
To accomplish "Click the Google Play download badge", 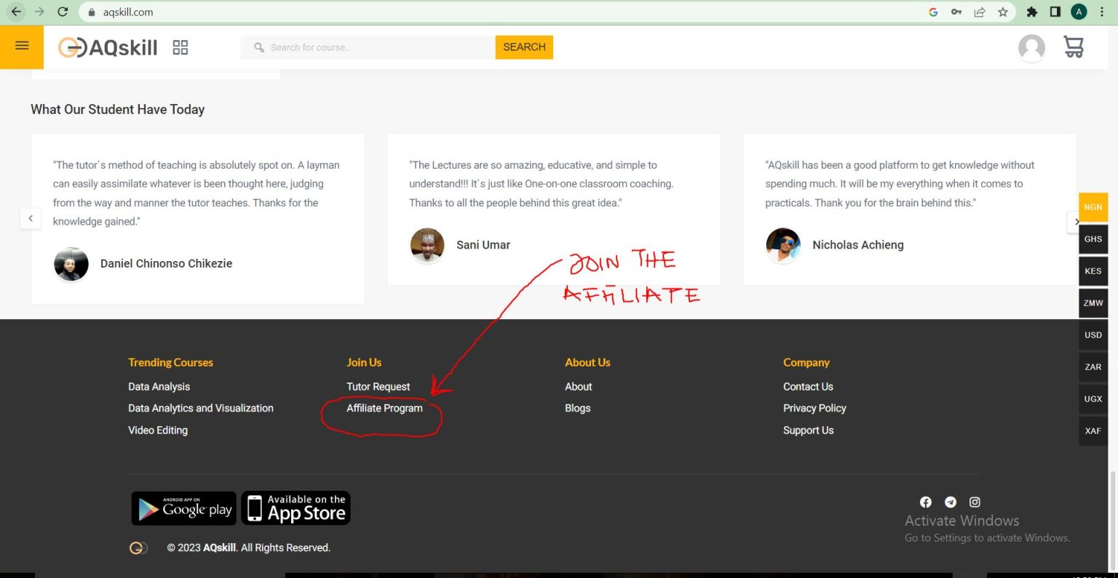I will pyautogui.click(x=183, y=507).
